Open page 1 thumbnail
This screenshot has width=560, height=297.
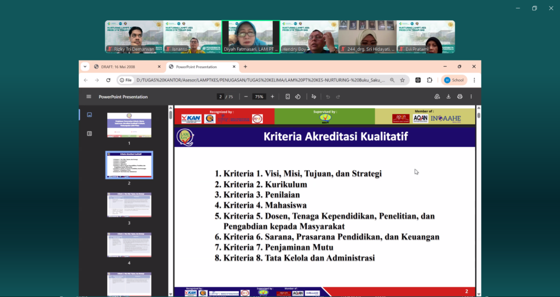pyautogui.click(x=129, y=125)
